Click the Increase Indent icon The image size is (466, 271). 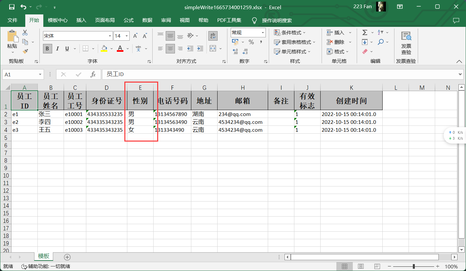(200, 48)
